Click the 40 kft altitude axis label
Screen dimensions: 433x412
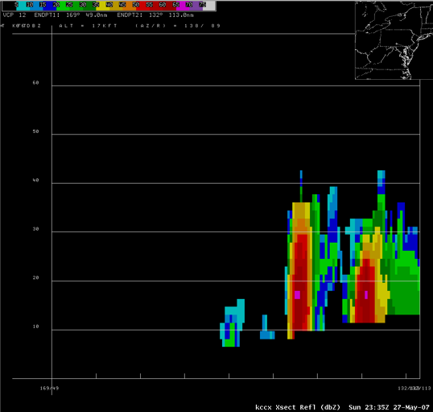point(35,180)
